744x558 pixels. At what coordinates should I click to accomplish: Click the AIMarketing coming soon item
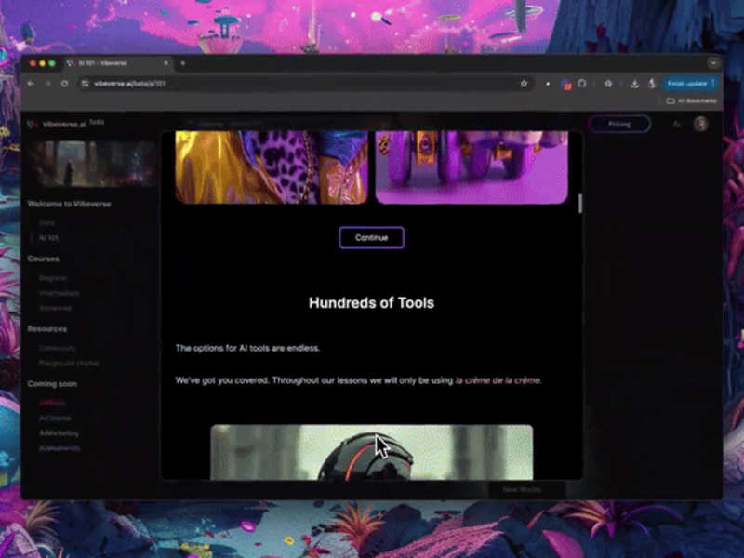pyautogui.click(x=59, y=433)
